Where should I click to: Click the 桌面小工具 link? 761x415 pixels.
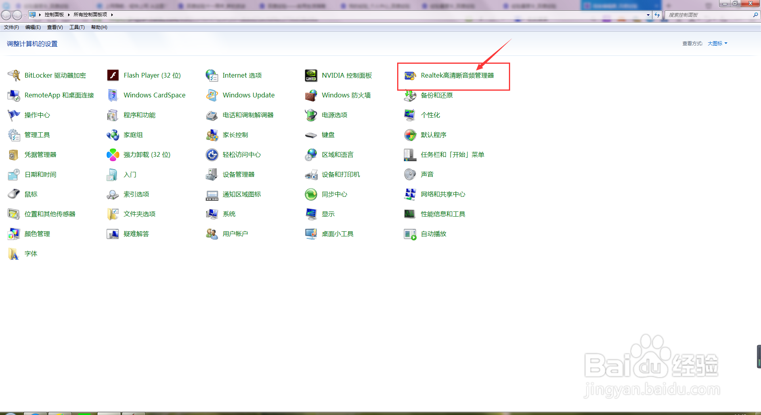(338, 234)
